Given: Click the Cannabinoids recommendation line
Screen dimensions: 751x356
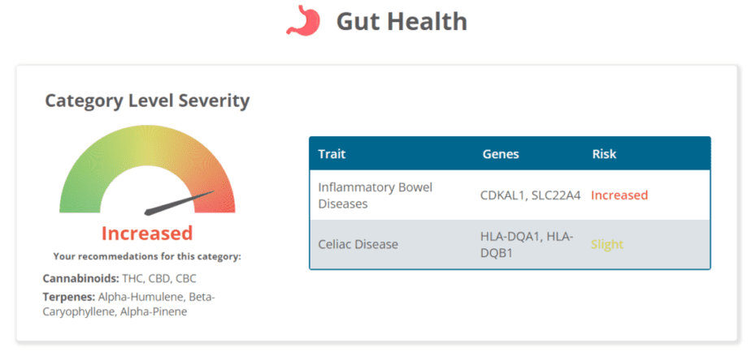Looking at the screenshot, I should (119, 279).
